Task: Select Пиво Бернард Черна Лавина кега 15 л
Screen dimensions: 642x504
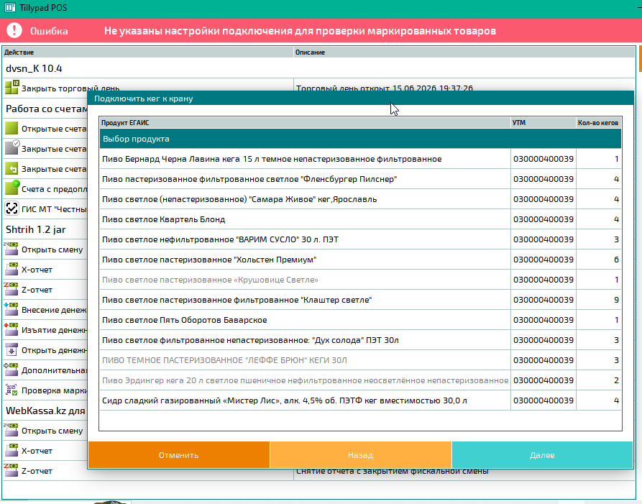Action: click(360, 159)
